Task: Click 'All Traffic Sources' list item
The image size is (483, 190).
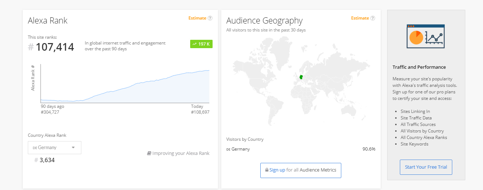Action: [x=418, y=124]
